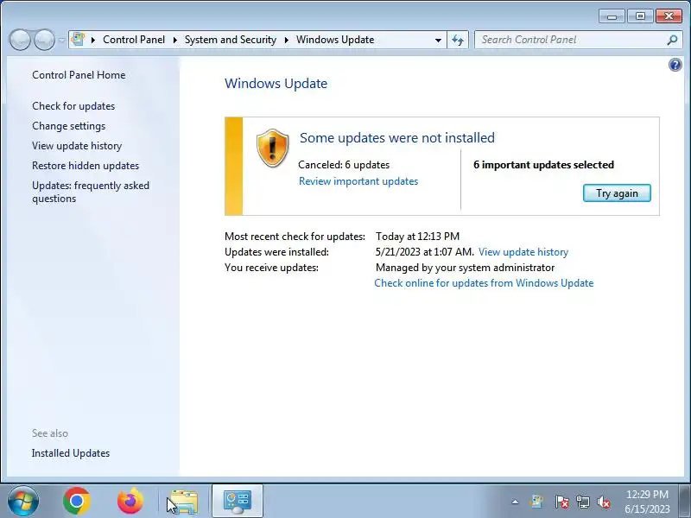The height and width of the screenshot is (518, 691).
Task: Expand the chevron after Control Panel
Action: (175, 40)
